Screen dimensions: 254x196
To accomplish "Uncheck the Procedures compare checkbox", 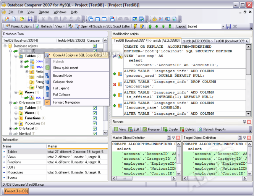I will coord(94,123).
